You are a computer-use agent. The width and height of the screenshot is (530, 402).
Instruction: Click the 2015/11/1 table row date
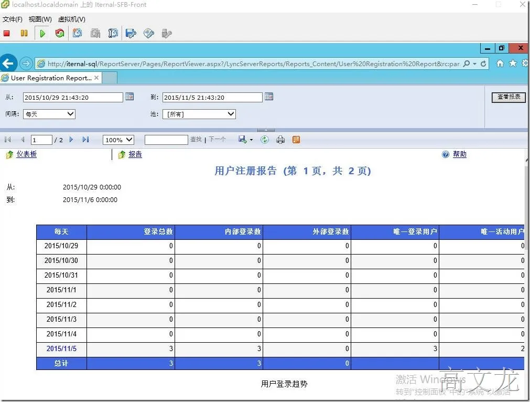pos(61,290)
